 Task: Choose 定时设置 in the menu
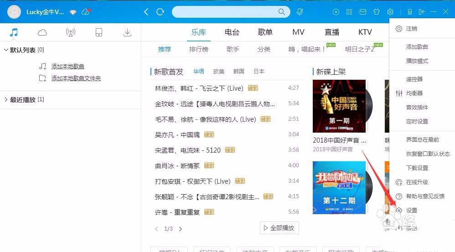click(417, 122)
